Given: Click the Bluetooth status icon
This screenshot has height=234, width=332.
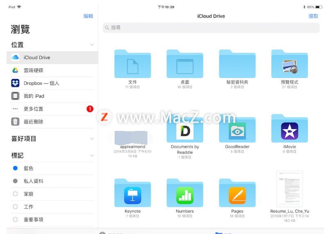Looking at the screenshot, I should (x=304, y=7).
